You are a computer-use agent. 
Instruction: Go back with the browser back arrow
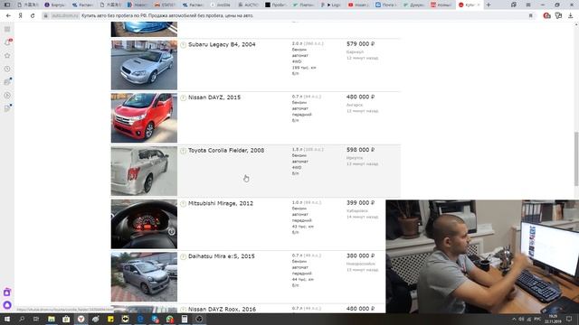[x=8, y=16]
